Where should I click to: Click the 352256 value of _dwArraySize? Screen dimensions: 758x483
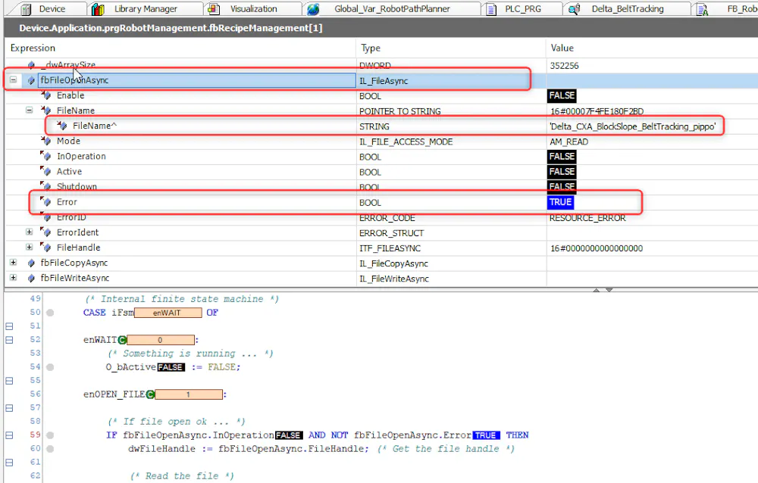[x=564, y=66]
